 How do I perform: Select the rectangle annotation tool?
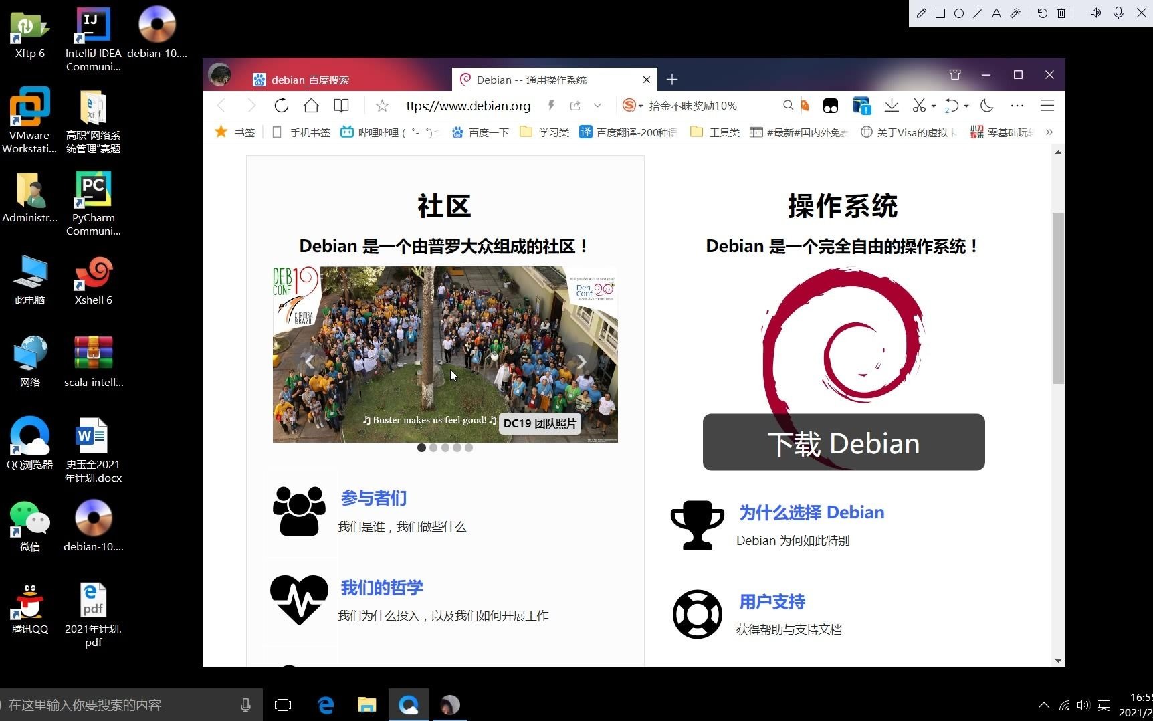click(940, 13)
